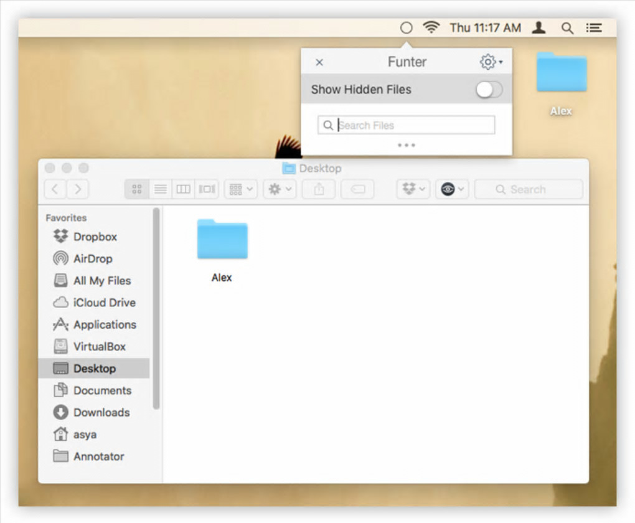Click the Finder window minimize button
635x523 pixels.
click(67, 167)
